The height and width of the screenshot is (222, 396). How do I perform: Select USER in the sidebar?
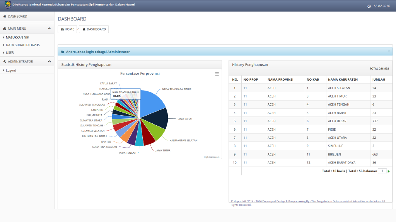tap(10, 53)
